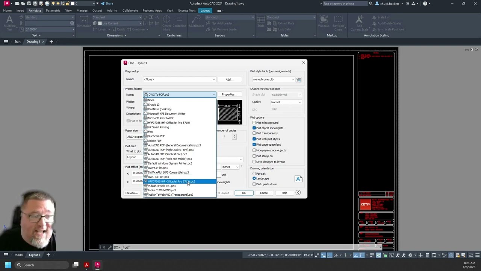Toggle Plot paperspace last checkbox
This screenshot has width=481, height=271.
(x=254, y=145)
